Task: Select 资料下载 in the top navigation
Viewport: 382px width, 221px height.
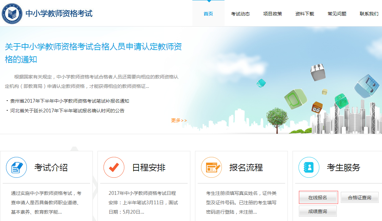Action: 305,14
